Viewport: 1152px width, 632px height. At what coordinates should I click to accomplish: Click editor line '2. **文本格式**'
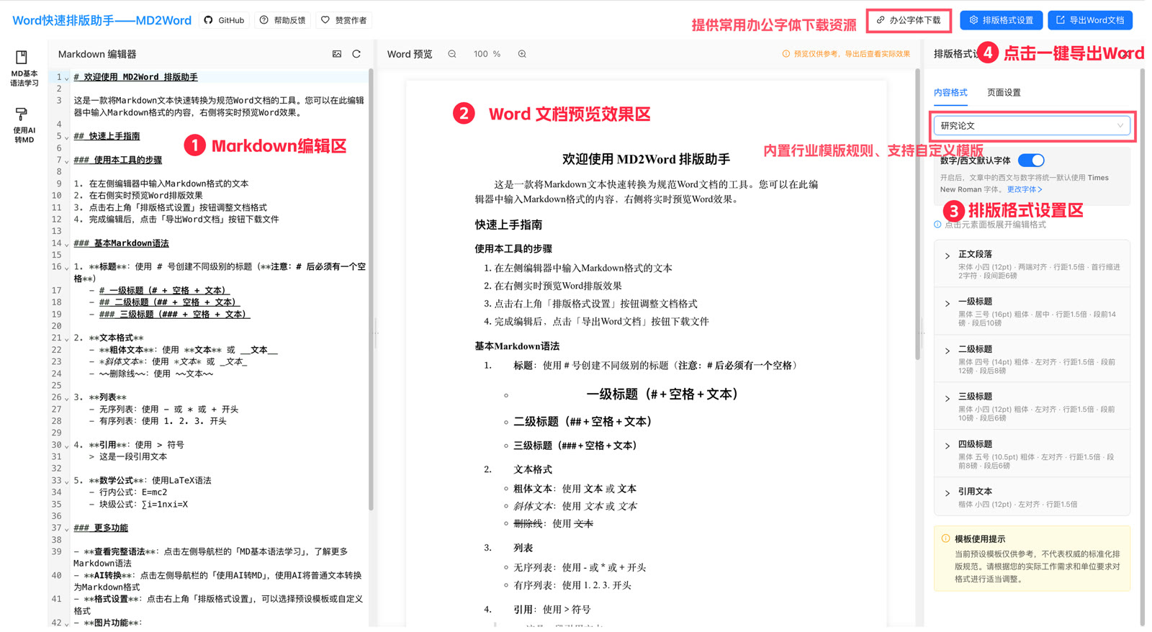[108, 338]
